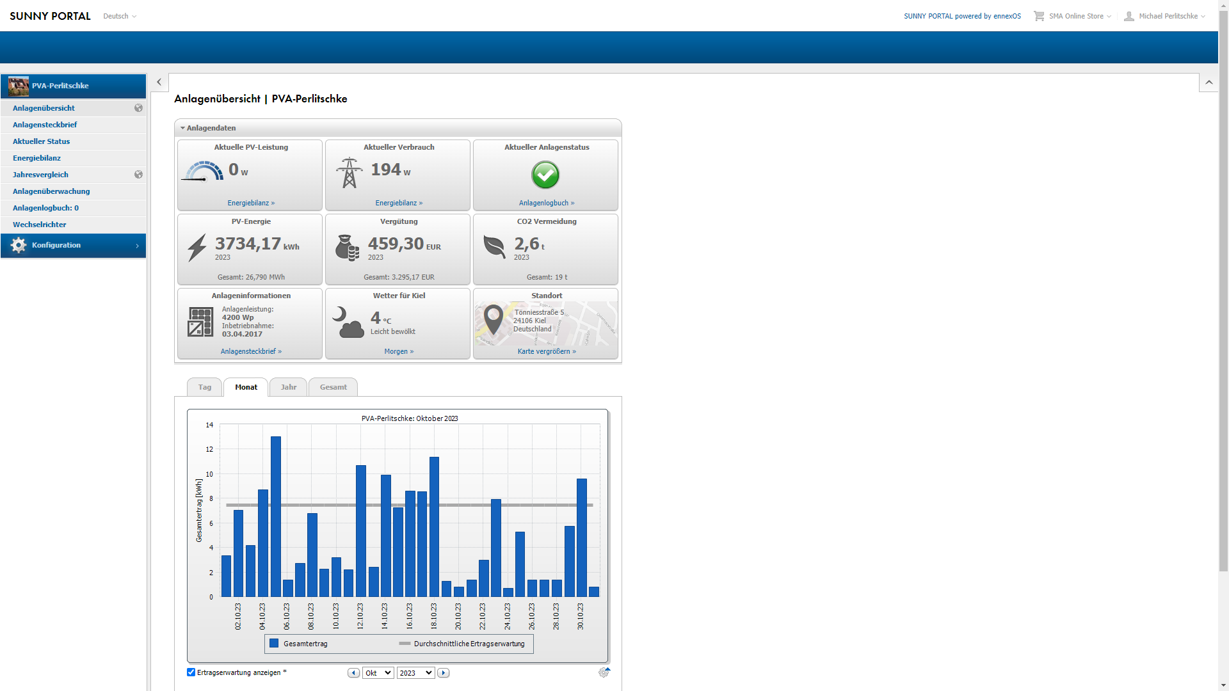Click the previous month arrow button
This screenshot has height=691, width=1229.
pyautogui.click(x=353, y=673)
